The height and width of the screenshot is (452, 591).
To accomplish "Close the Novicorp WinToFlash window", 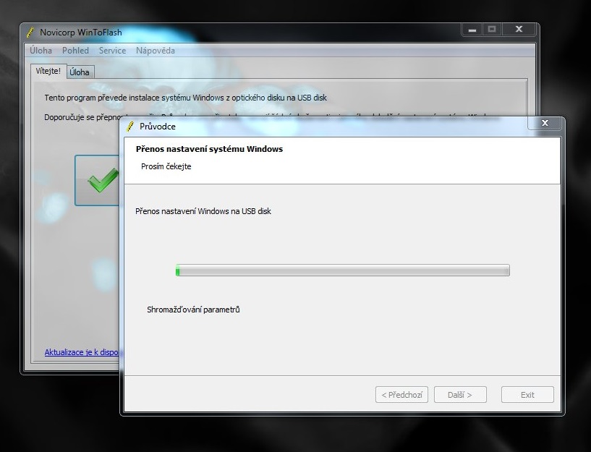I will tap(519, 30).
